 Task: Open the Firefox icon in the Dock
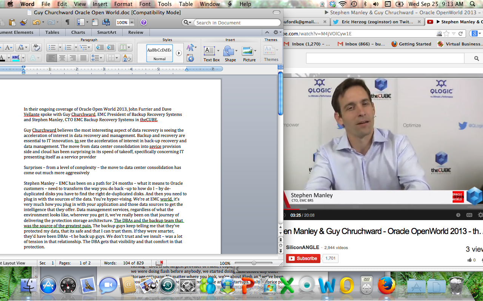(386, 286)
